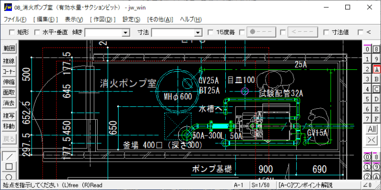Switch to layer 3 in layer bar
381x190 pixels.
368,79
